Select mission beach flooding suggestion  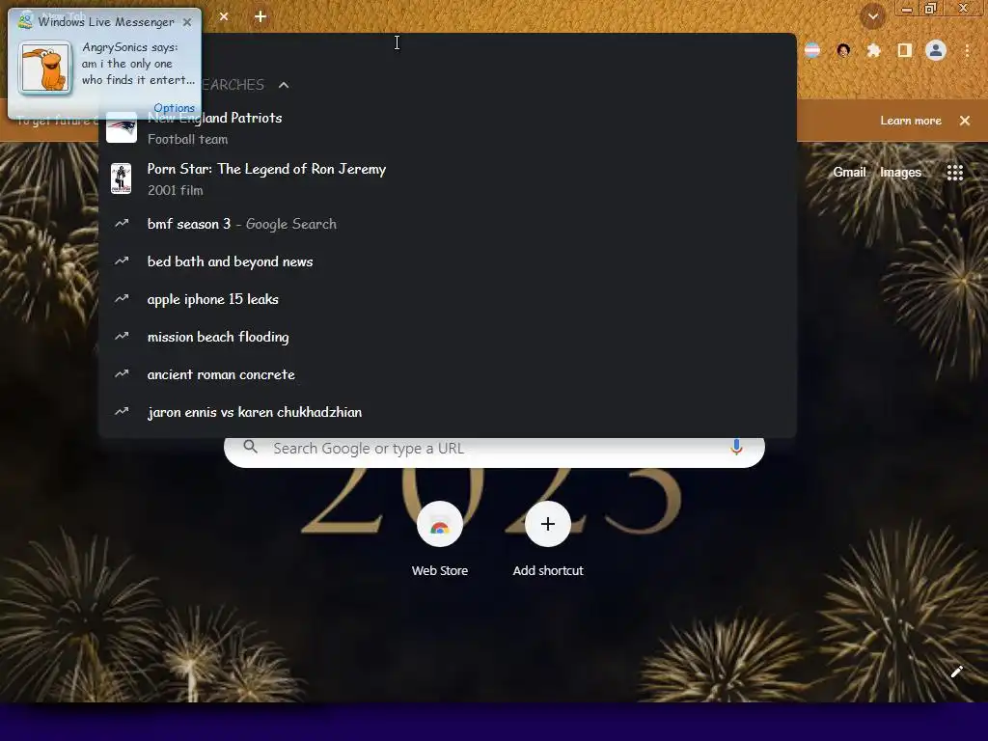[x=448, y=337]
